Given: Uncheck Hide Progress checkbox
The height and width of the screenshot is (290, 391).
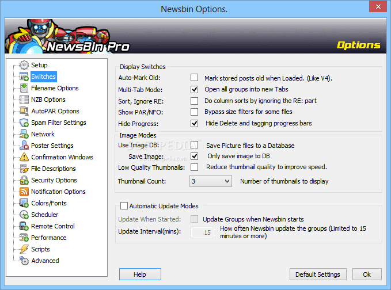Looking at the screenshot, I should (194, 123).
